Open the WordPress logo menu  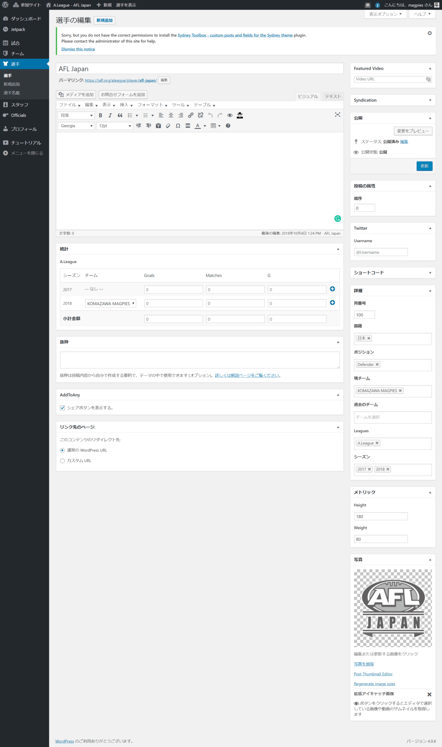point(5,5)
